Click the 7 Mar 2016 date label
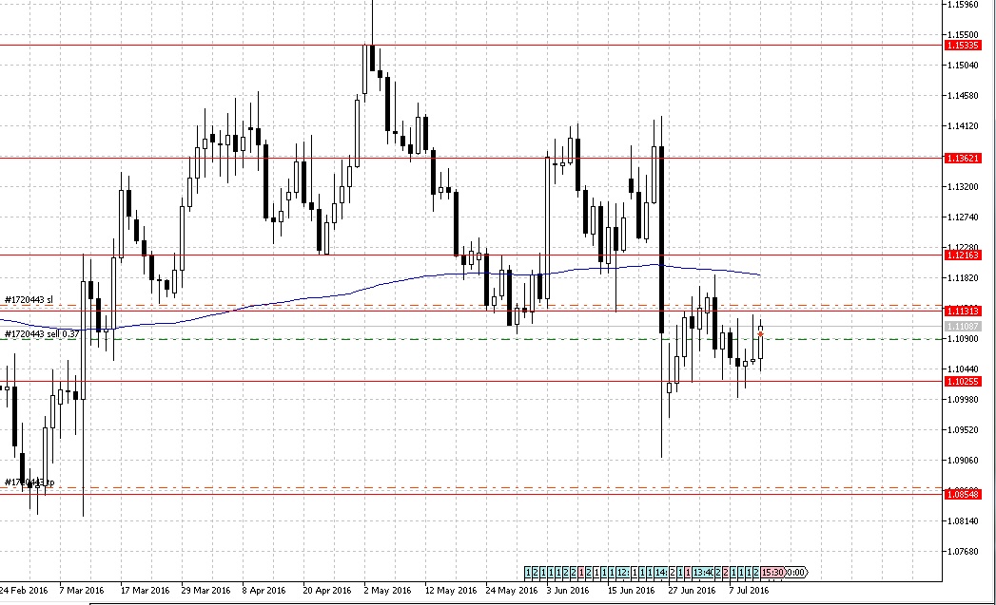Viewport: 996px width, 605px height. 81,591
